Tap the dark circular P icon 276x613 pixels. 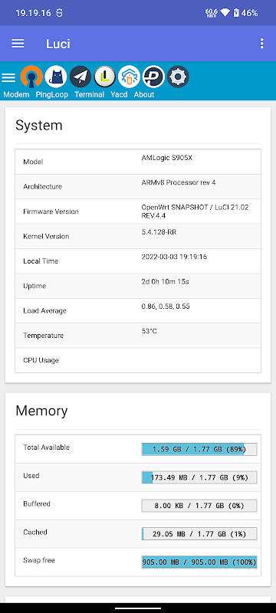[153, 77]
